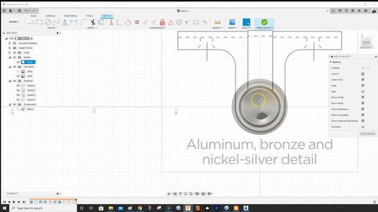Click the Inspect measure icon
This screenshot has height=212, width=378.
217,22
